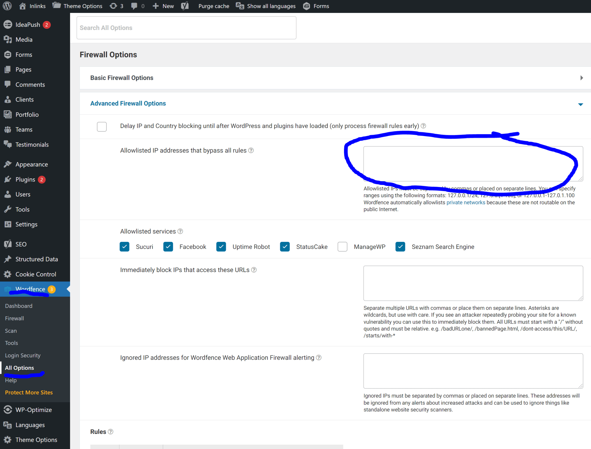Open the Teams sidebar icon

(8, 129)
